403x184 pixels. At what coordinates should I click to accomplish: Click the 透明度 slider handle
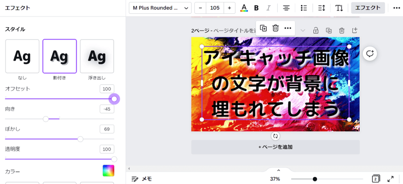[114, 159]
